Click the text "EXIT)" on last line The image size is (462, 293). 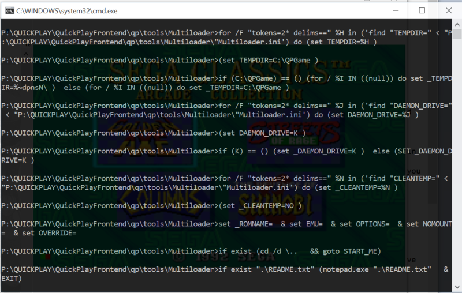pyautogui.click(x=11, y=278)
